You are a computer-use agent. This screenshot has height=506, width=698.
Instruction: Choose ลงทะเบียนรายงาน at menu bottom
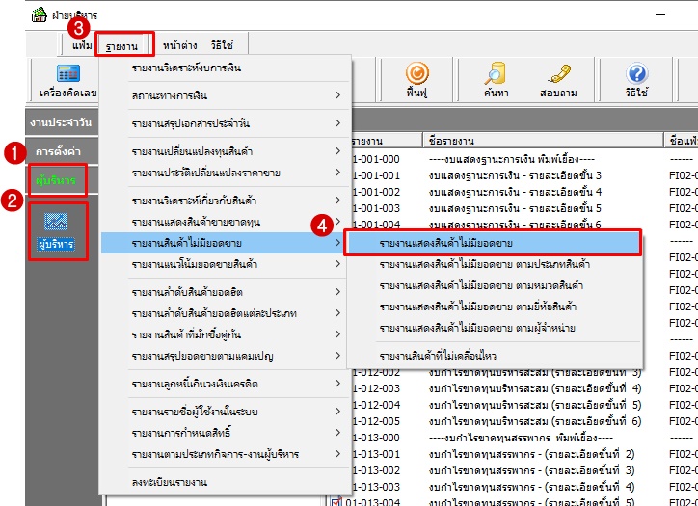[x=223, y=482]
